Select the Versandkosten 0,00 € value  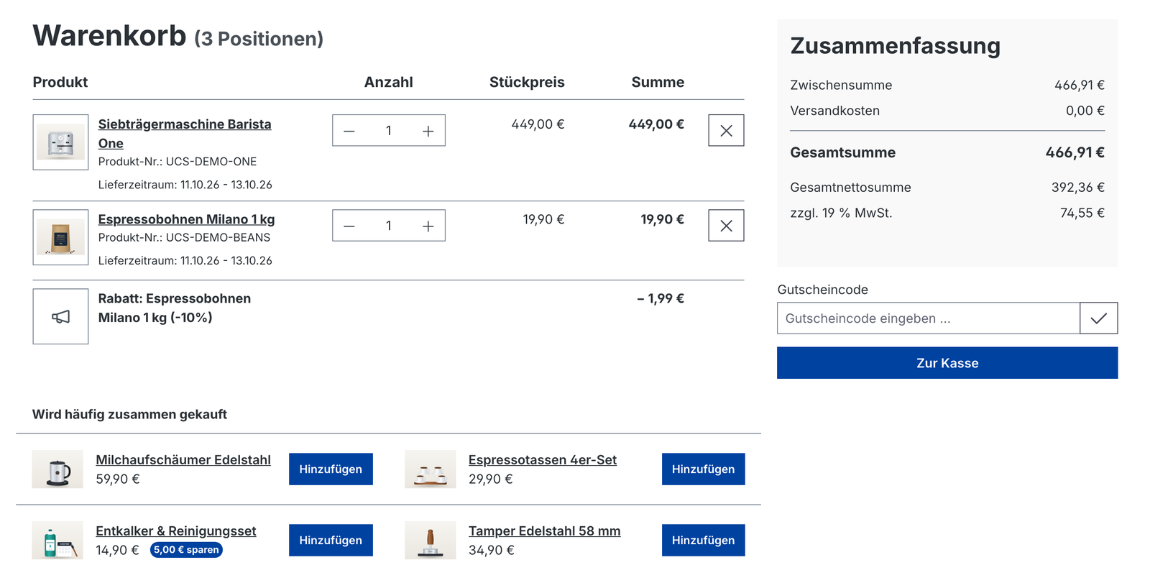(x=1085, y=111)
